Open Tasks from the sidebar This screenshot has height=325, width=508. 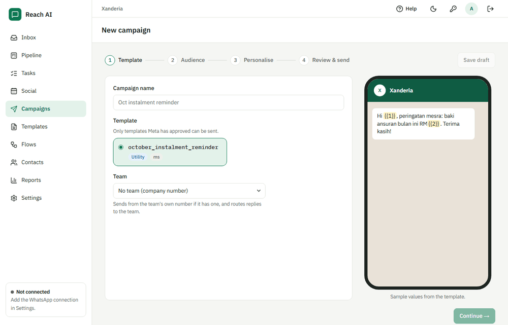click(x=46, y=73)
